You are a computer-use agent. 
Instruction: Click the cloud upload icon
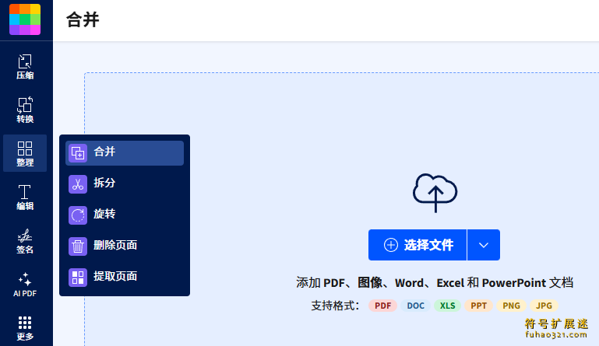435,193
